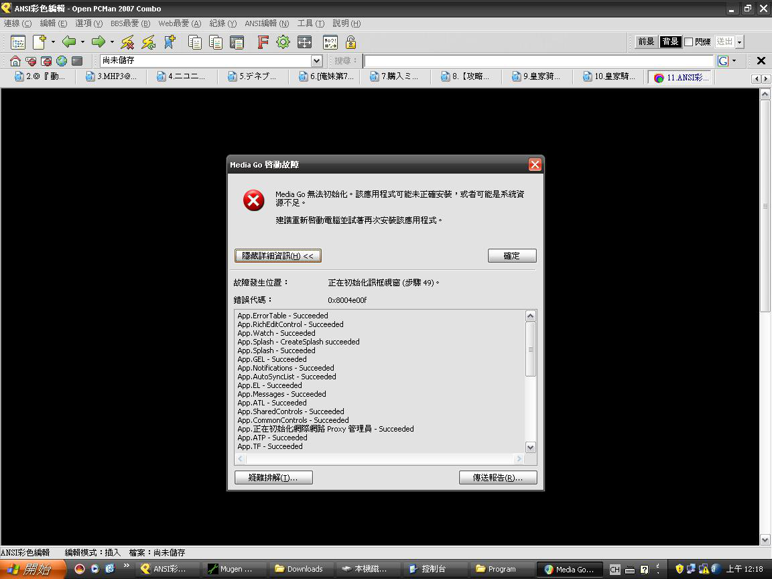
Task: Click the new connection page icon
Action: pos(40,42)
